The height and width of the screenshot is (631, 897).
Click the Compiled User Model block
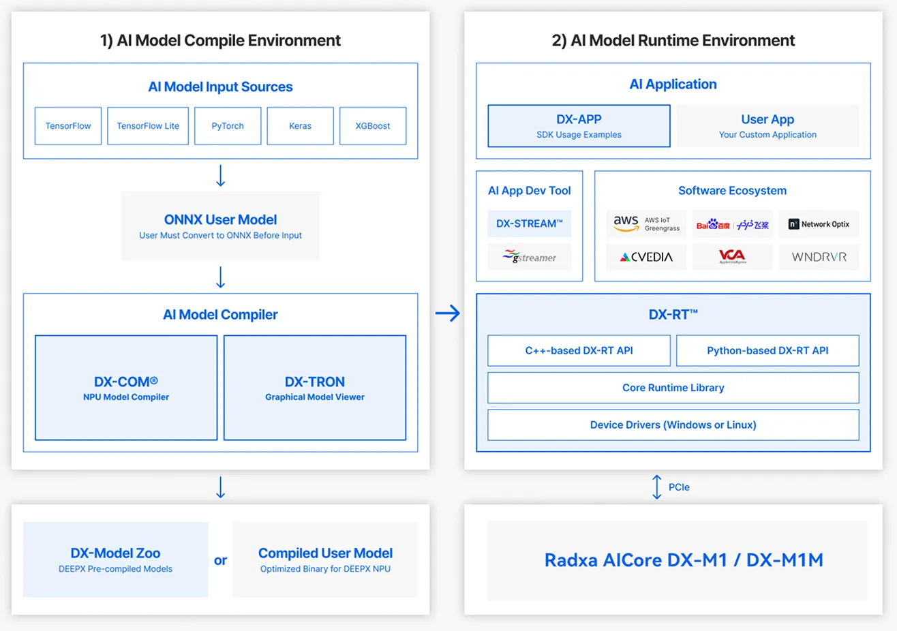pyautogui.click(x=325, y=559)
